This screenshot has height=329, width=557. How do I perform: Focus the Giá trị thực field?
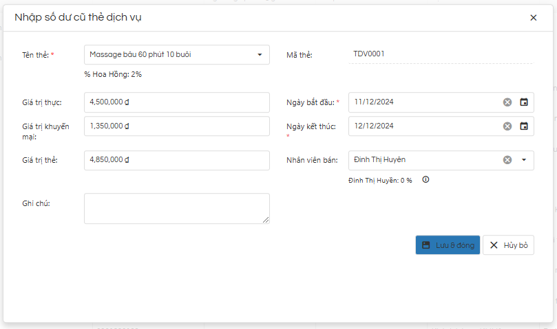(176, 102)
